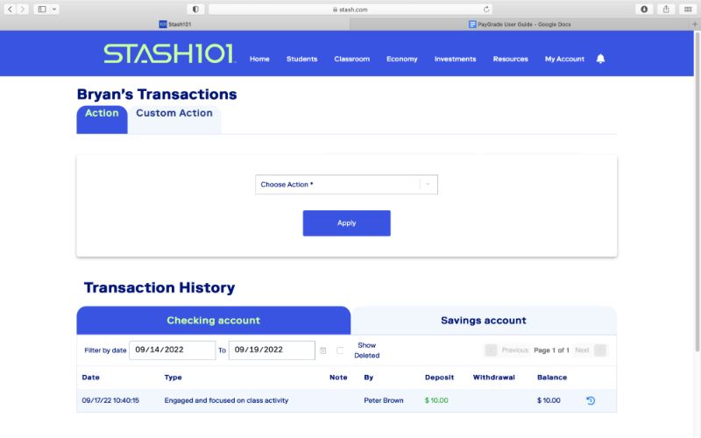Click the notification bell icon
The width and height of the screenshot is (701, 438).
(x=600, y=59)
